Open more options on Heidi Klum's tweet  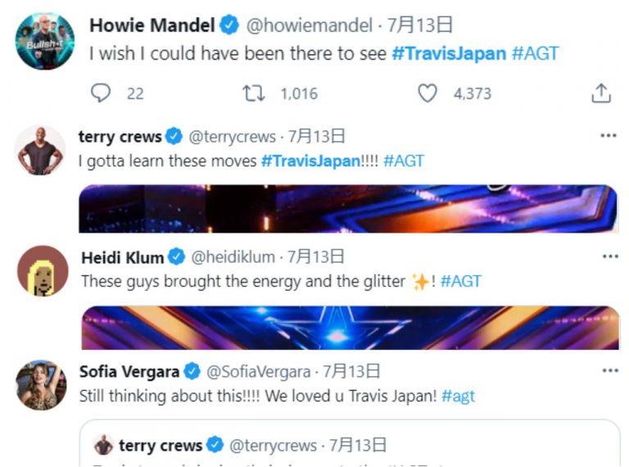click(x=609, y=256)
